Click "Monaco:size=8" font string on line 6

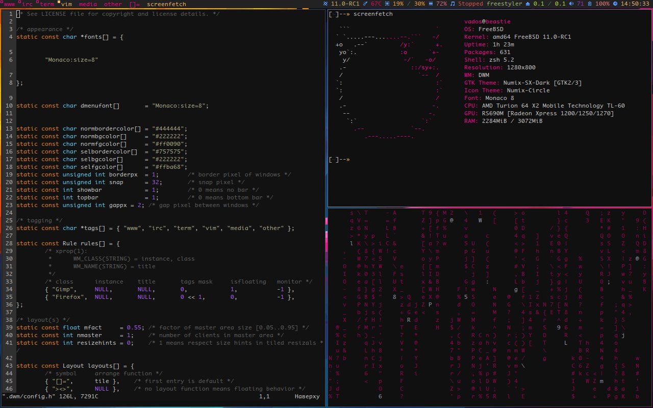[x=71, y=60]
